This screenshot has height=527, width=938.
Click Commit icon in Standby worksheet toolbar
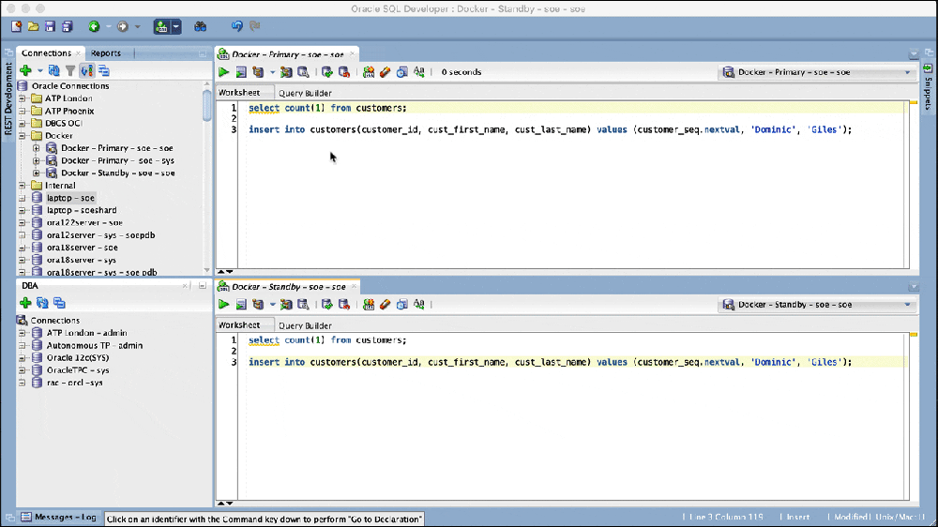pos(327,305)
